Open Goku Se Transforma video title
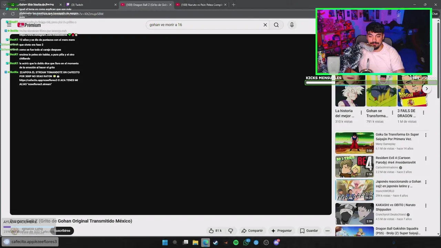The image size is (441, 248). coord(397,137)
